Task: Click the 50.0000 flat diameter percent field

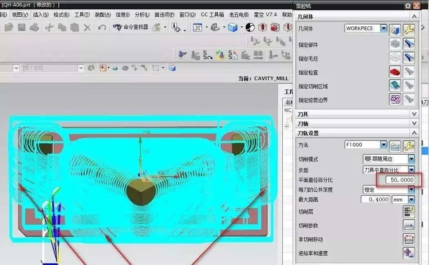Action: (396, 180)
